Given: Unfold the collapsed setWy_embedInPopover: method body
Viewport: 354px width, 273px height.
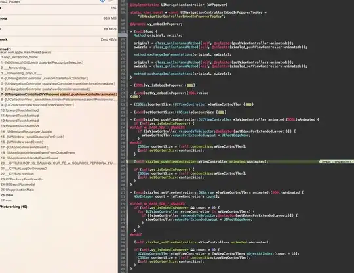Looking at the screenshot, I should pos(135,96).
